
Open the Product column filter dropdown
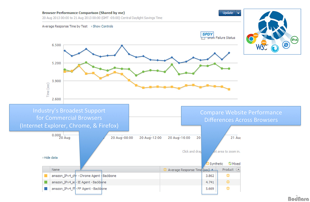pyautogui.click(x=238, y=170)
